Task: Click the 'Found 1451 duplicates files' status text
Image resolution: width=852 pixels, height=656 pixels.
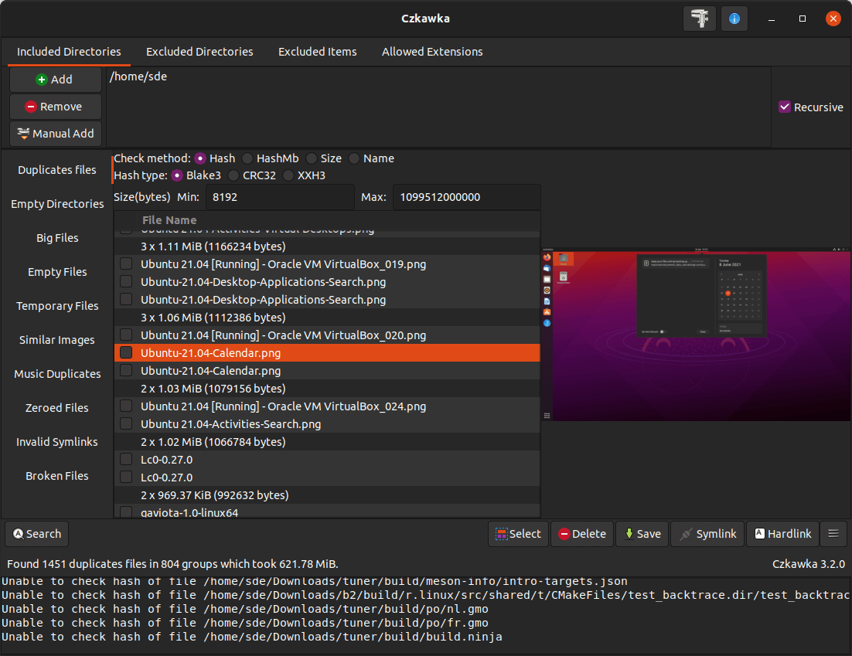Action: click(172, 564)
